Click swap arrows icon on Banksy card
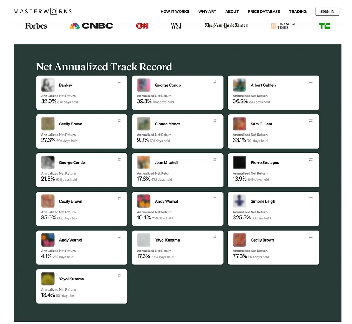The width and height of the screenshot is (352, 324). (119, 82)
